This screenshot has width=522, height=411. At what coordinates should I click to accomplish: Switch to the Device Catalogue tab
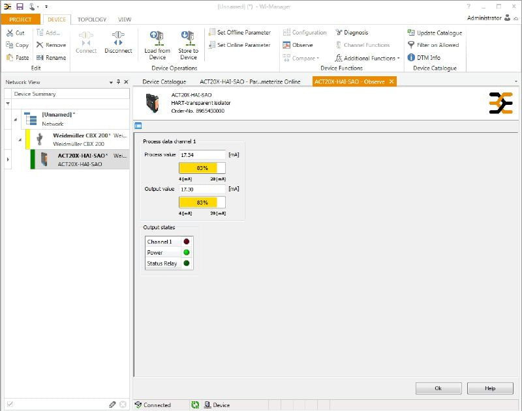pyautogui.click(x=164, y=81)
